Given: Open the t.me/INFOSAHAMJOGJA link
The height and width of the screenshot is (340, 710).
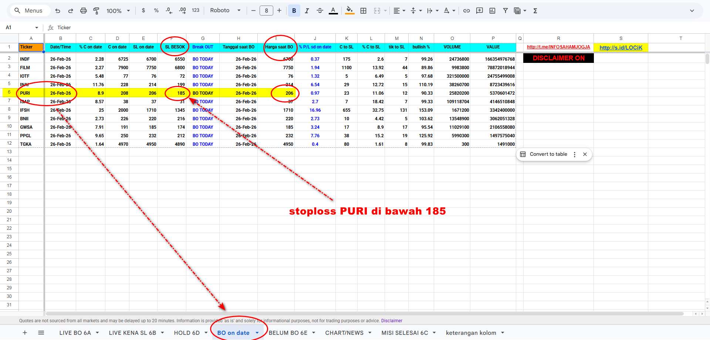Looking at the screenshot, I should pos(558,47).
